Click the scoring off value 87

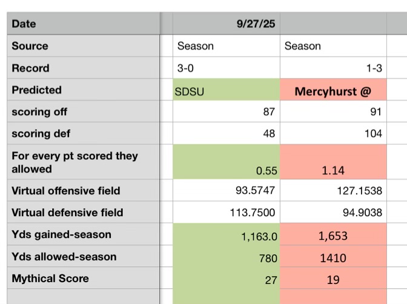tap(227, 112)
